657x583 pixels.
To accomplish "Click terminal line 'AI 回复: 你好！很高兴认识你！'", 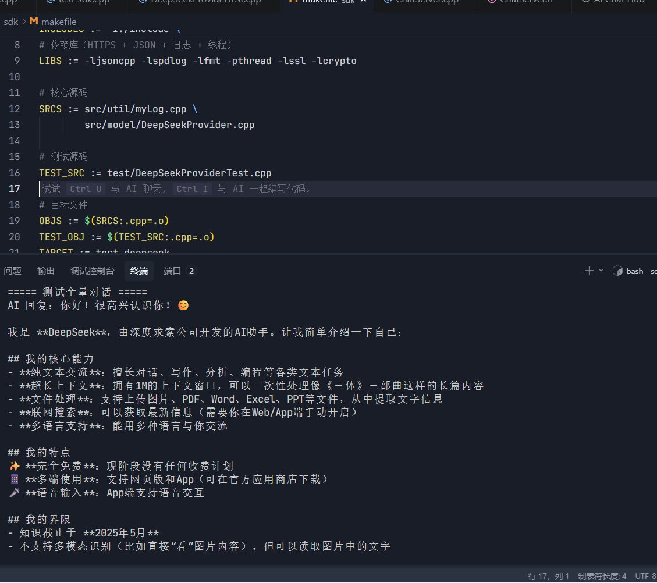I will [x=89, y=305].
